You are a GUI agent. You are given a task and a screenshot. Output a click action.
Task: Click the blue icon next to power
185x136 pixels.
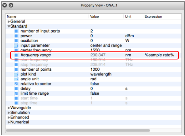click(16, 36)
